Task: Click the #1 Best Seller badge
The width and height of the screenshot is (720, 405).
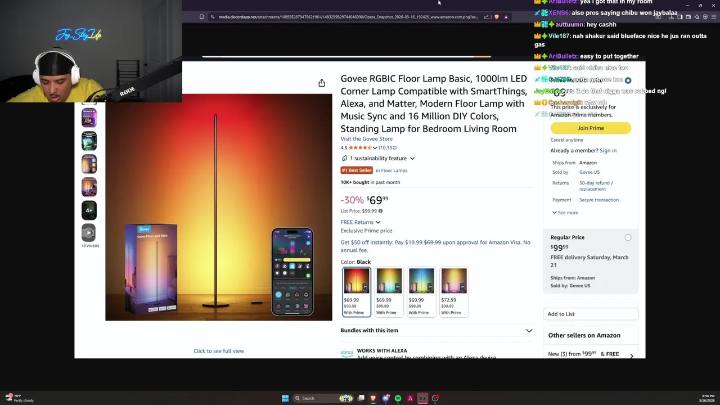Action: pyautogui.click(x=357, y=170)
